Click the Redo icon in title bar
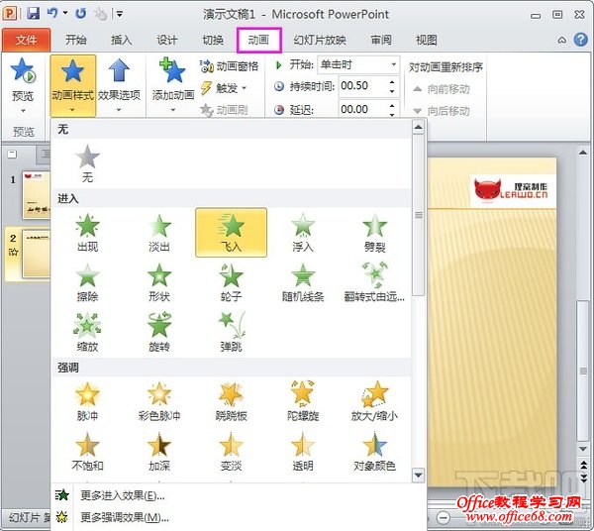This screenshot has width=594, height=531. pyautogui.click(x=81, y=14)
